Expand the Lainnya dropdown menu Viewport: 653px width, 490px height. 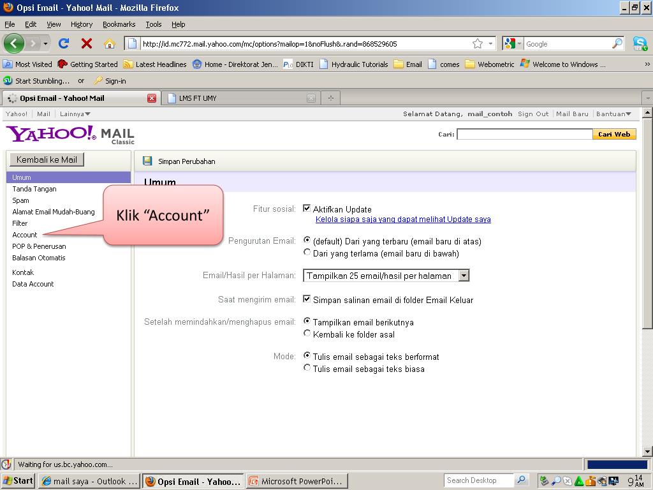75,114
